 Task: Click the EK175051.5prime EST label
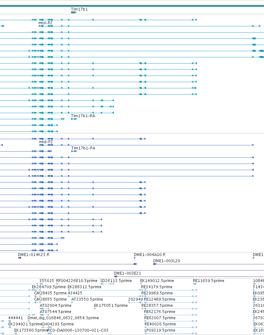(x=111, y=306)
